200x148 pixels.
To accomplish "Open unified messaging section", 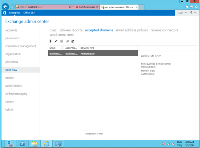I will pyautogui.click(x=16, y=94).
